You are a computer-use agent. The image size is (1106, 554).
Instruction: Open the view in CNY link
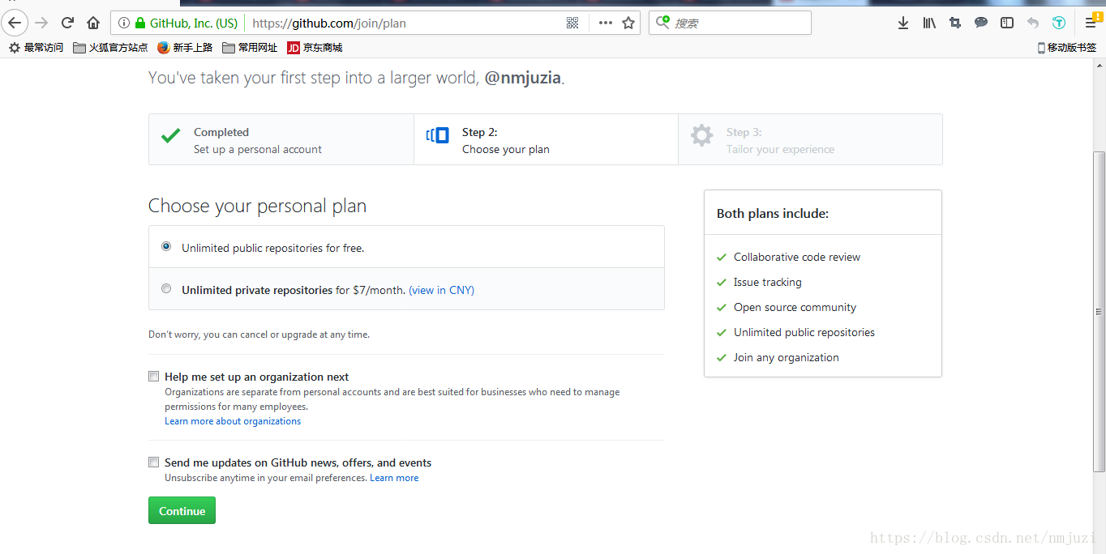coord(441,290)
